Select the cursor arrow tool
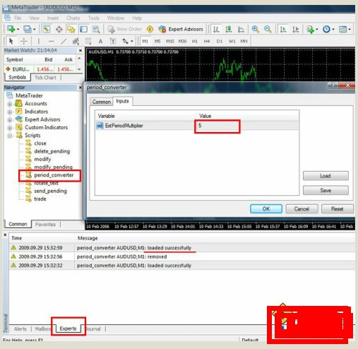Viewport: 358px width, 349px height. coord(11,41)
